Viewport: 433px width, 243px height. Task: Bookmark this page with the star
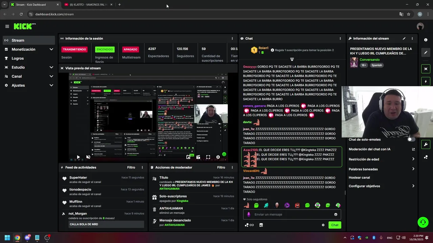(x=409, y=14)
